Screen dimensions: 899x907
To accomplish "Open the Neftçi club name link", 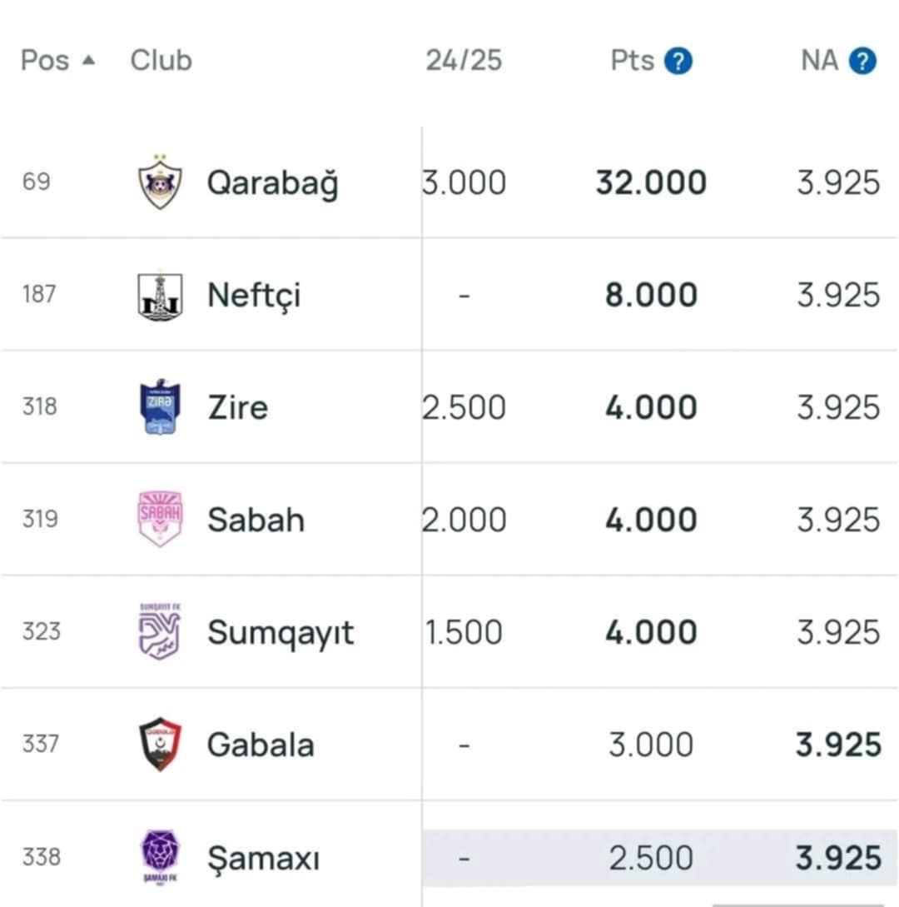I will (254, 296).
